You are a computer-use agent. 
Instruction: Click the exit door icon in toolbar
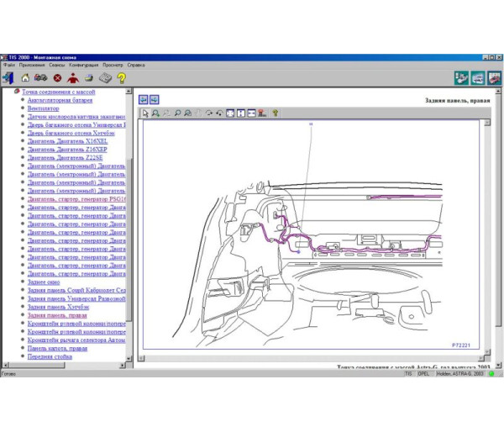tap(8, 78)
